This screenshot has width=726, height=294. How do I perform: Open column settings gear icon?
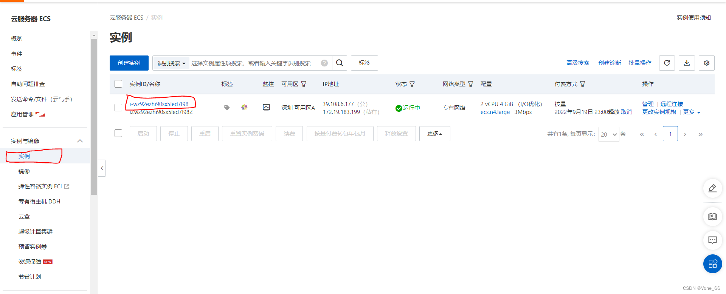click(x=707, y=63)
